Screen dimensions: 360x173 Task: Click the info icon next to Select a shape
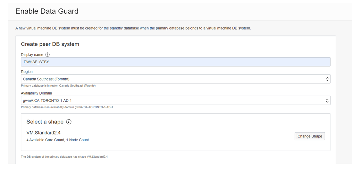pos(69,122)
